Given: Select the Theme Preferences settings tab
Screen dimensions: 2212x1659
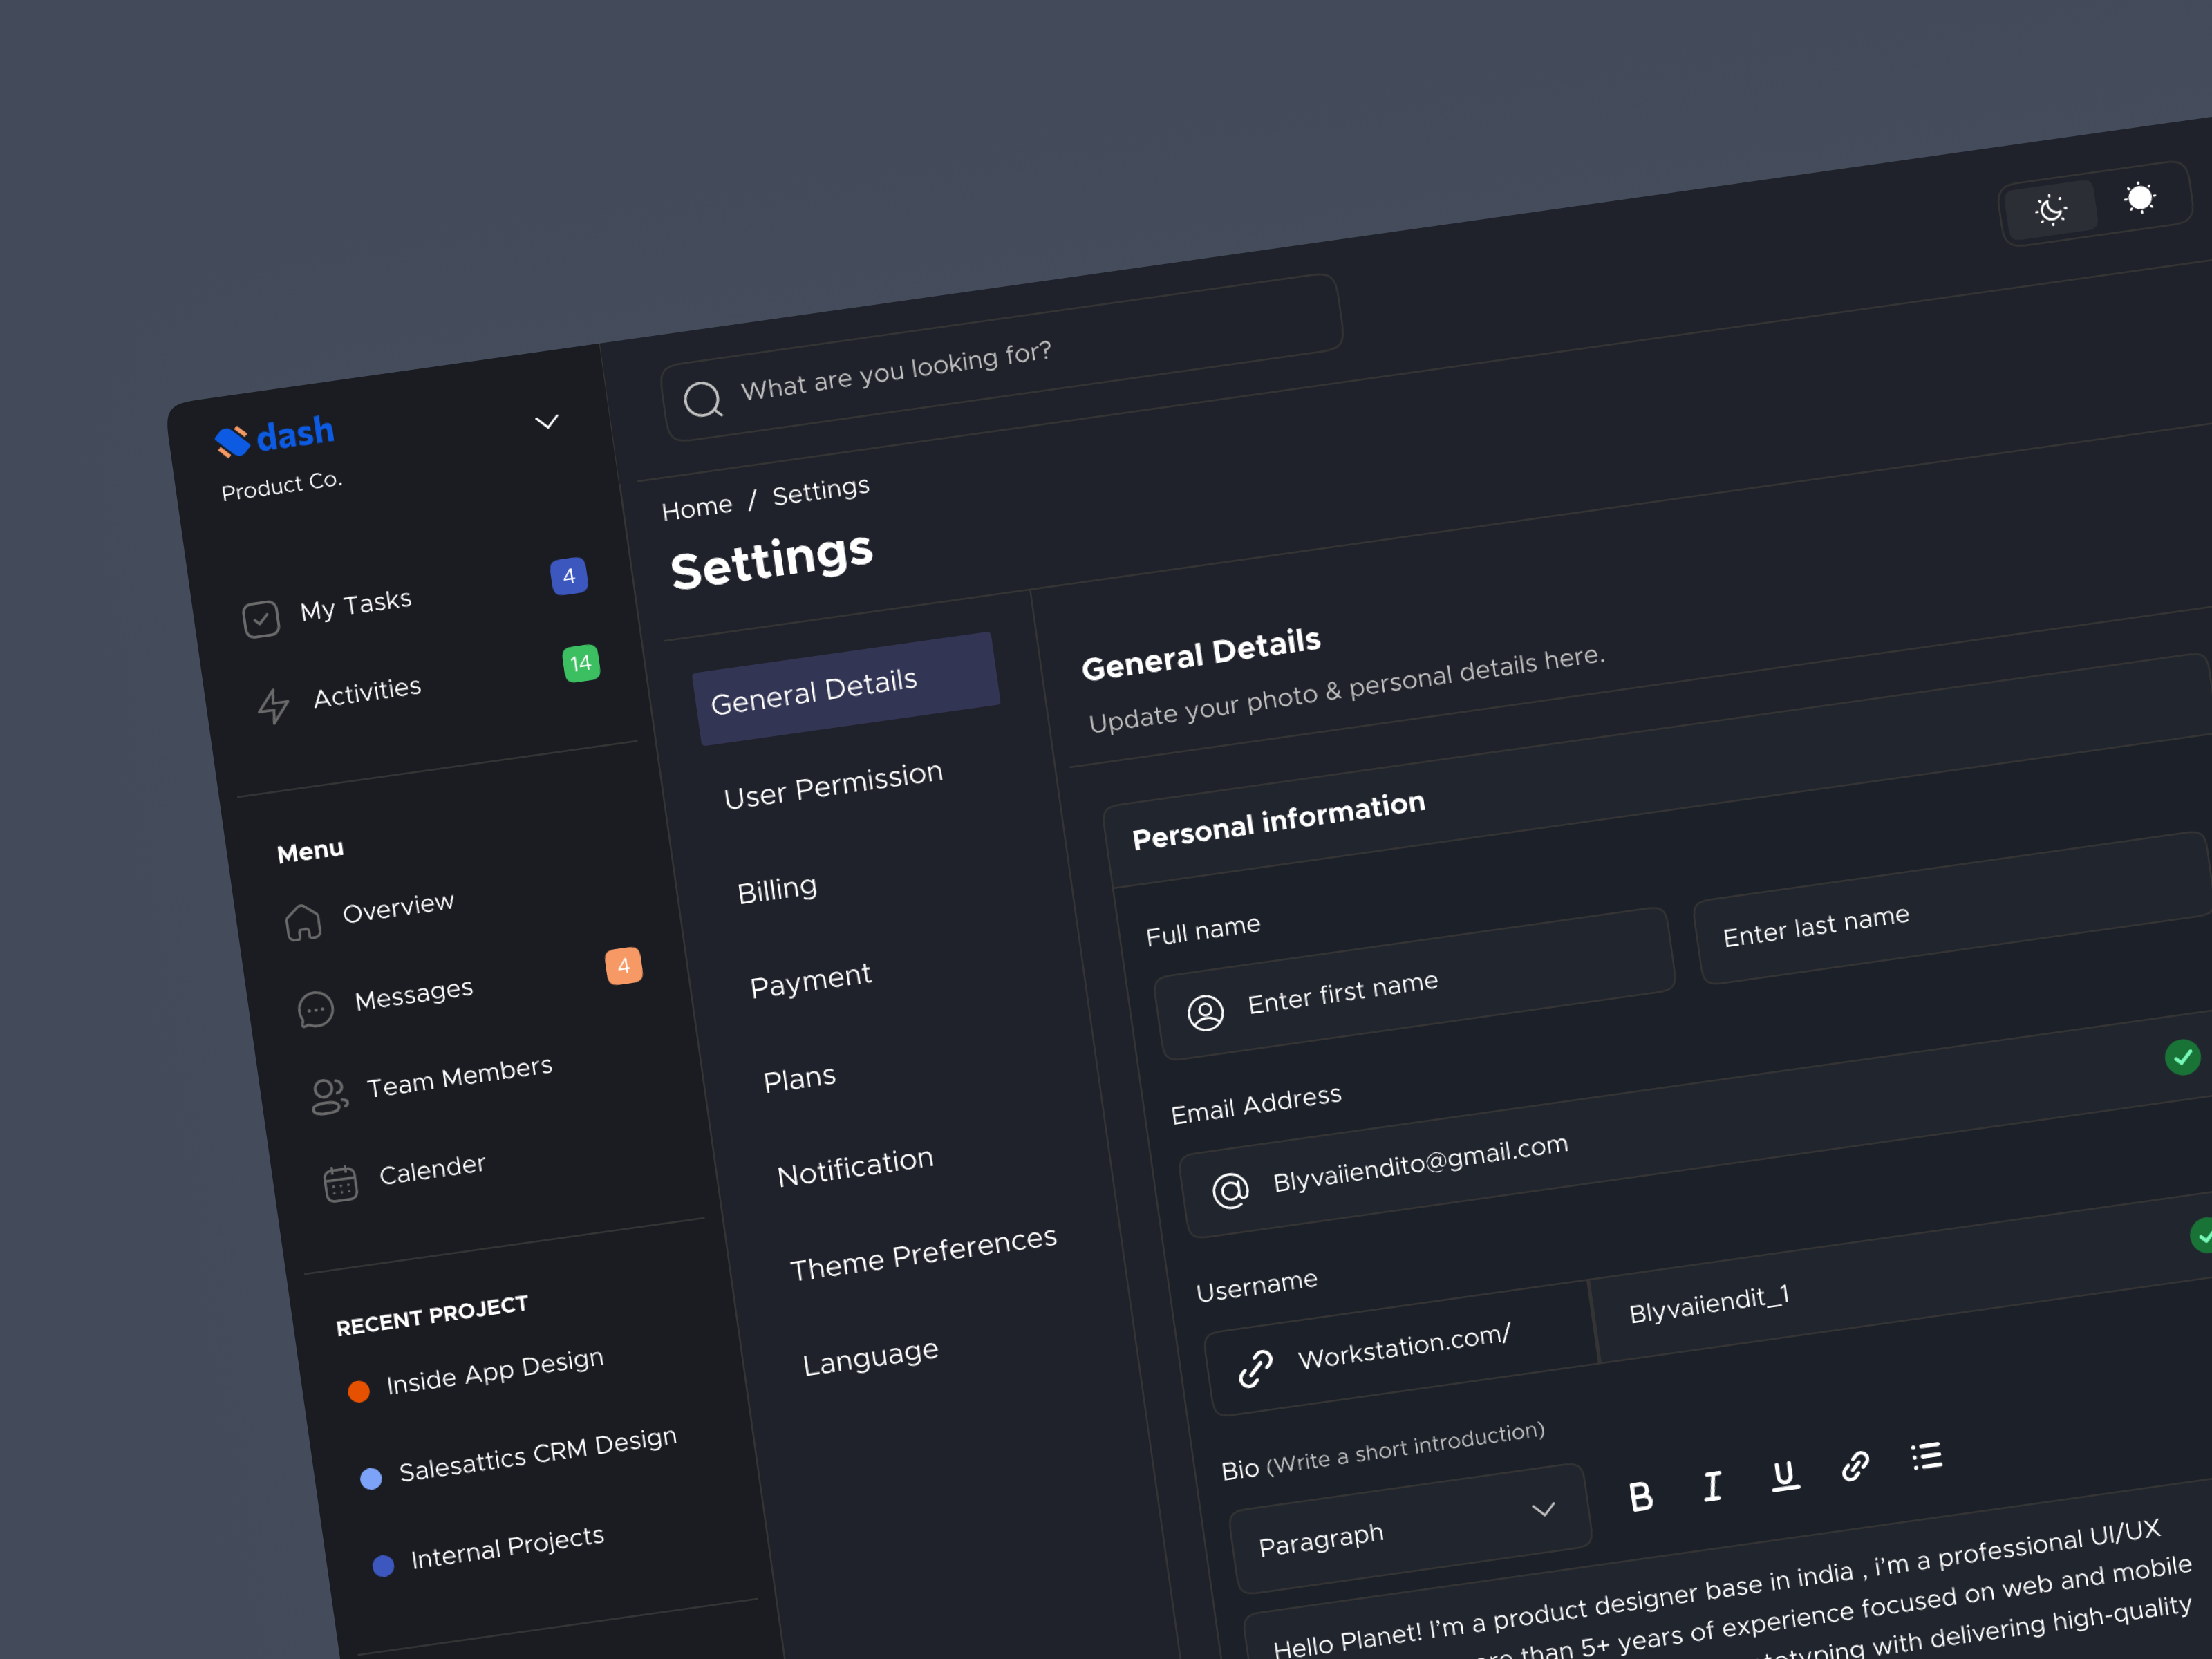Looking at the screenshot, I should point(923,1253).
